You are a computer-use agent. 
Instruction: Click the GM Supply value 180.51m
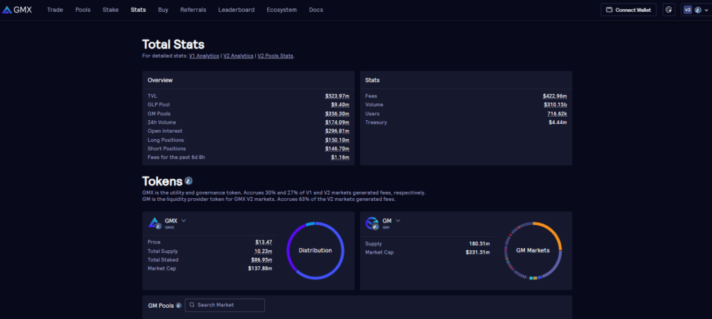(x=480, y=244)
